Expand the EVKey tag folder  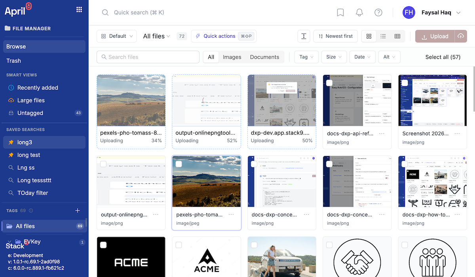tap(10, 242)
